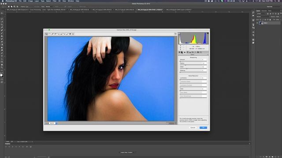This screenshot has height=158, width=282.
Task: Choose Subtract from Selection mode in options bar
Action: click(x=15, y=7)
